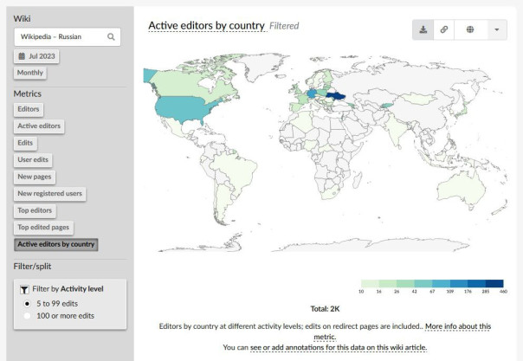Click the darkest blue legend swatch
The width and height of the screenshot is (523, 361).
(494, 284)
